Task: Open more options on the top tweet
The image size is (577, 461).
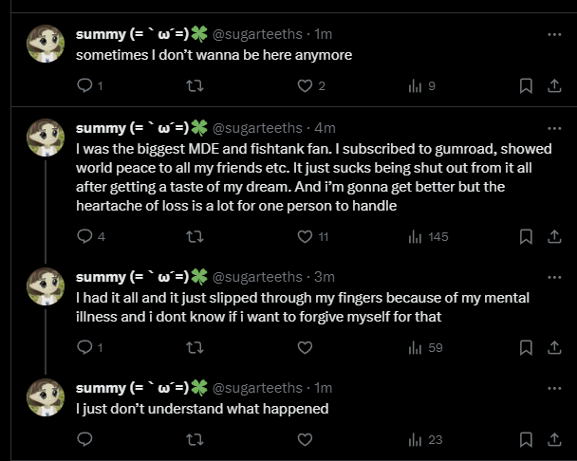Action: click(x=554, y=34)
